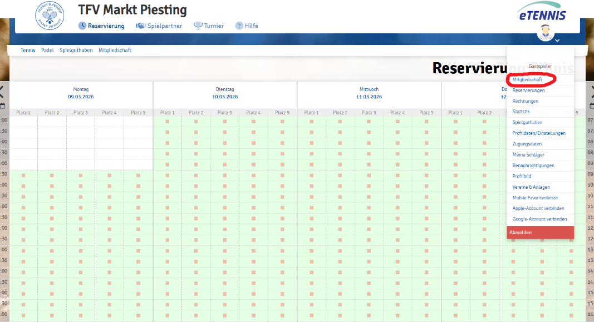The width and height of the screenshot is (594, 322).
Task: Open Profildaten/Einstellungen from the user menu
Action: [539, 133]
